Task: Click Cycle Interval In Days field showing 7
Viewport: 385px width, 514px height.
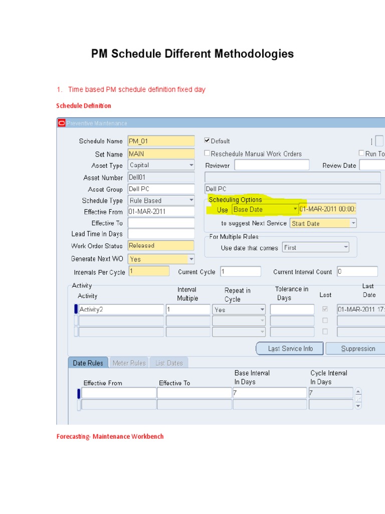Action: point(331,393)
